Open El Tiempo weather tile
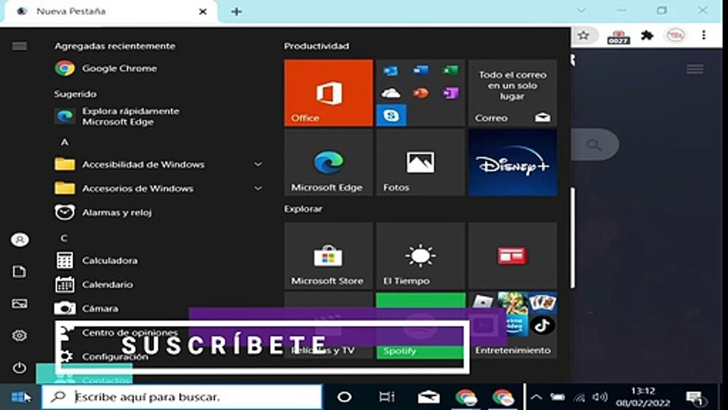This screenshot has width=728, height=410. [x=420, y=256]
